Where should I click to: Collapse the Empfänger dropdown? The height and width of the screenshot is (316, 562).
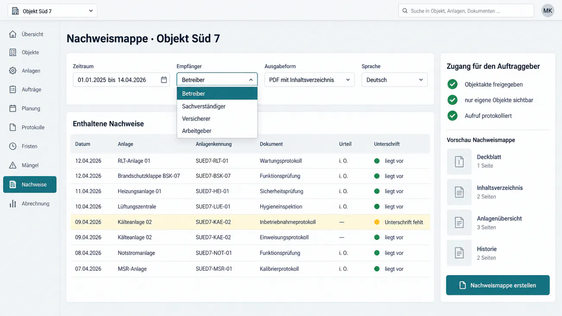tap(217, 80)
